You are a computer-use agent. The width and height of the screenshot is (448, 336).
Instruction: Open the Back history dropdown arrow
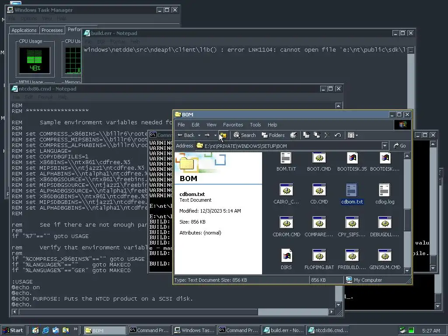tap(199, 135)
